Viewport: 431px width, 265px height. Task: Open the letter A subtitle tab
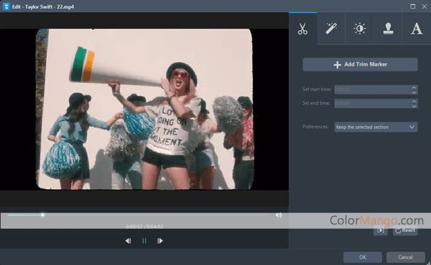pos(416,29)
